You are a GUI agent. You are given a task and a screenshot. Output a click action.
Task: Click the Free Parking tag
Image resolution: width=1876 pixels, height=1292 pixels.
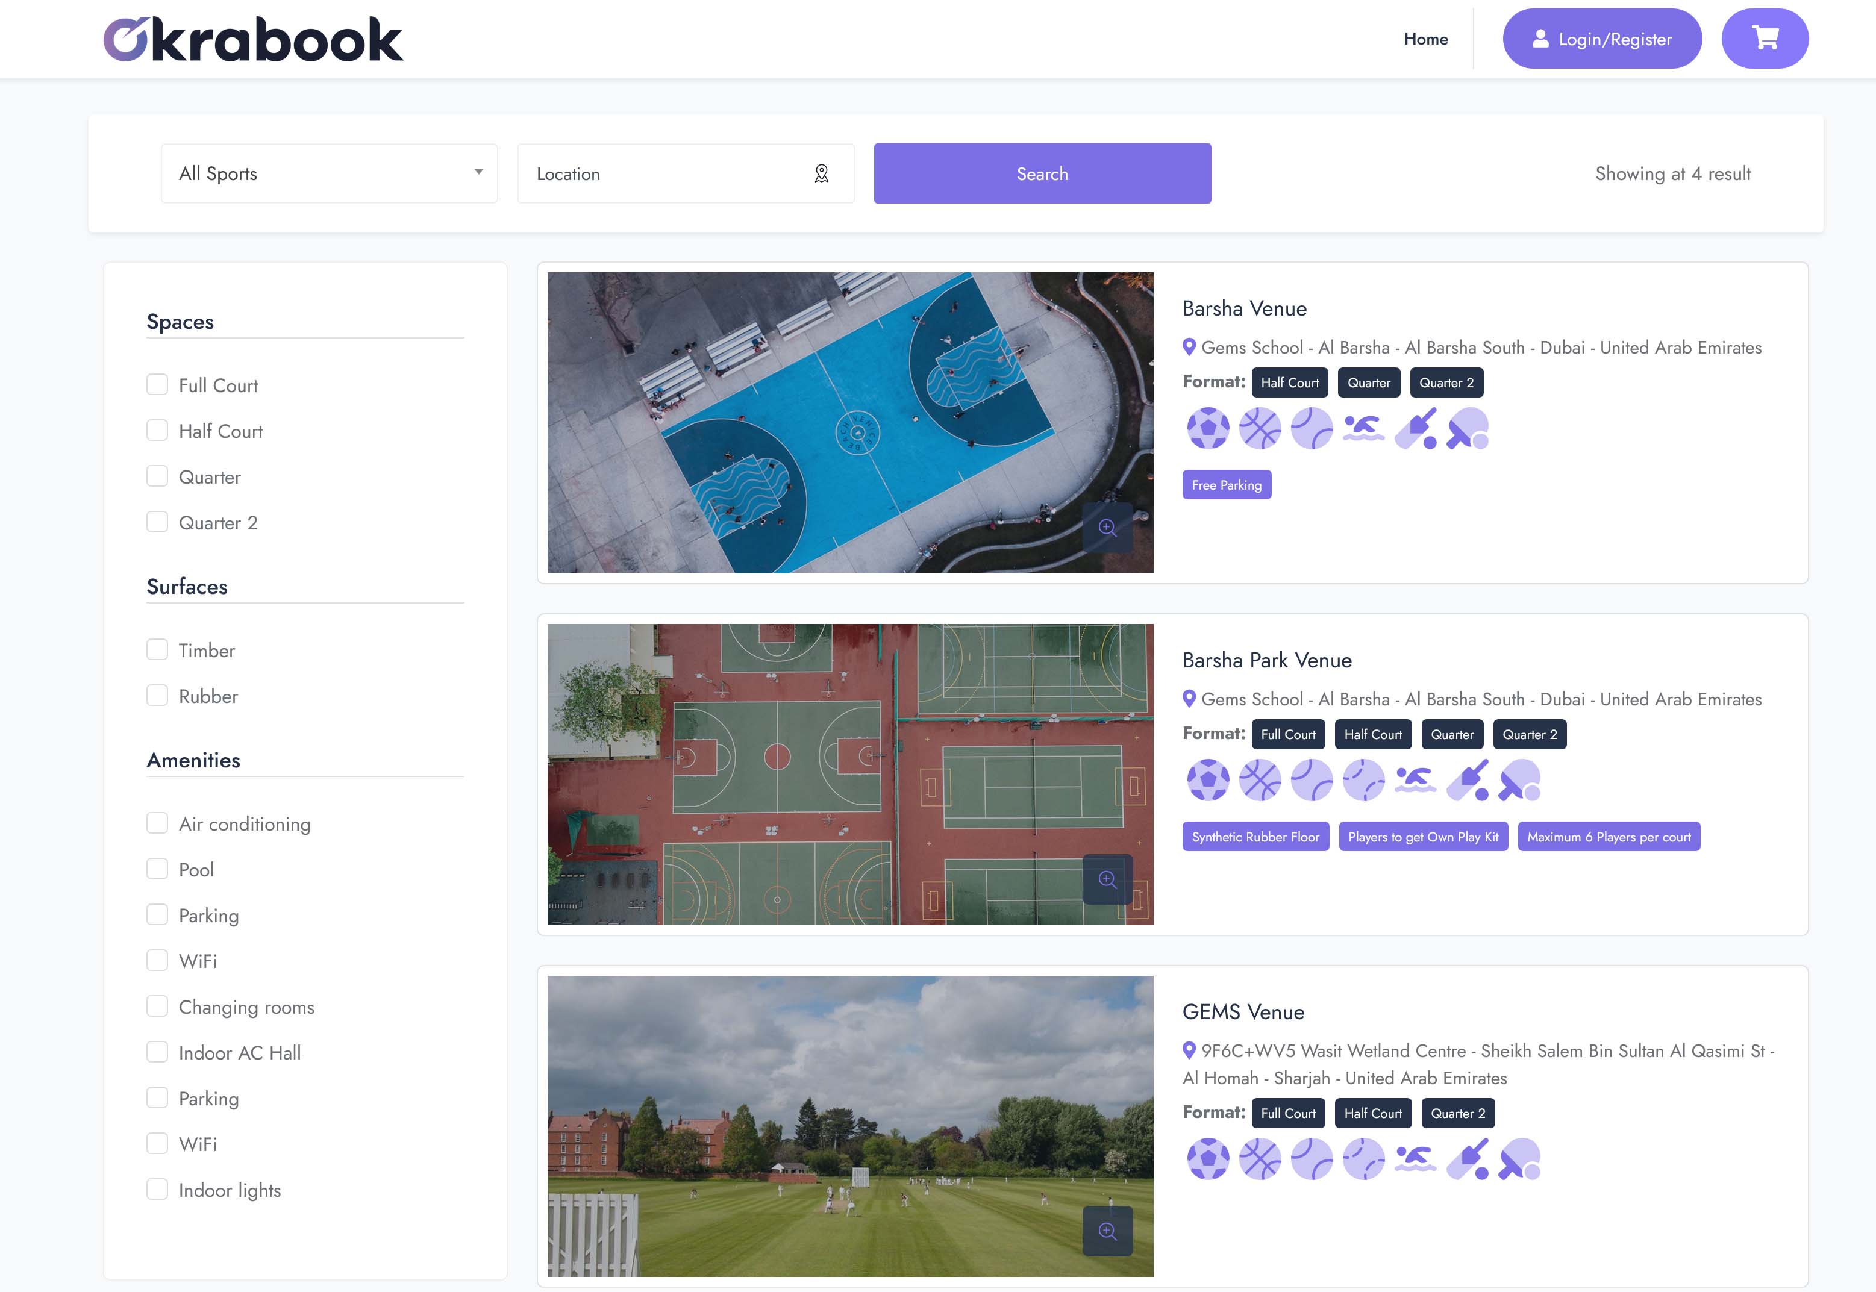pyautogui.click(x=1227, y=485)
